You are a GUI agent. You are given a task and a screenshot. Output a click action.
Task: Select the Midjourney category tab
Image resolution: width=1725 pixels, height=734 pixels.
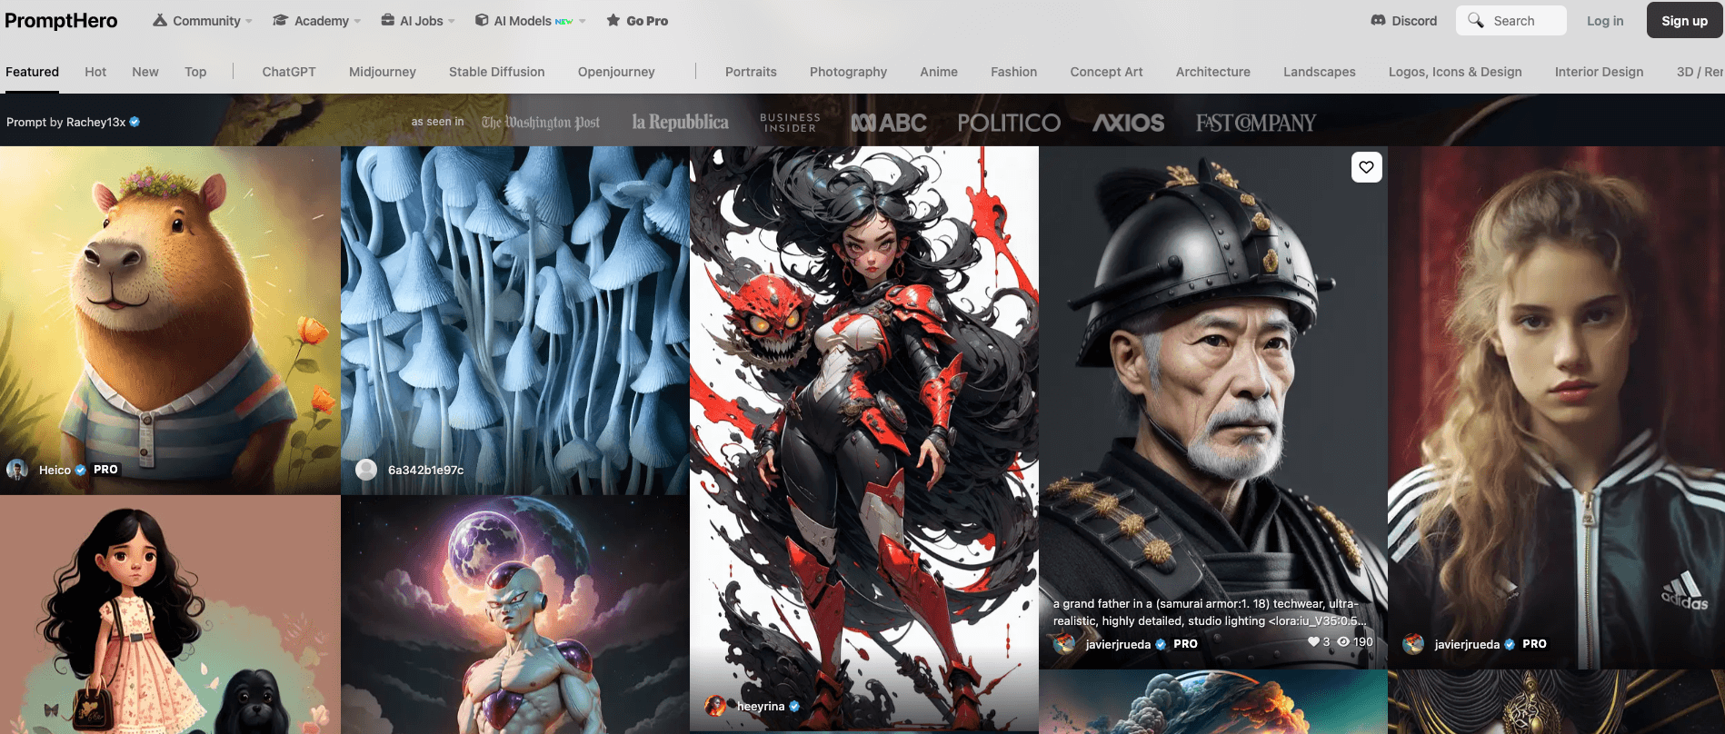point(382,72)
